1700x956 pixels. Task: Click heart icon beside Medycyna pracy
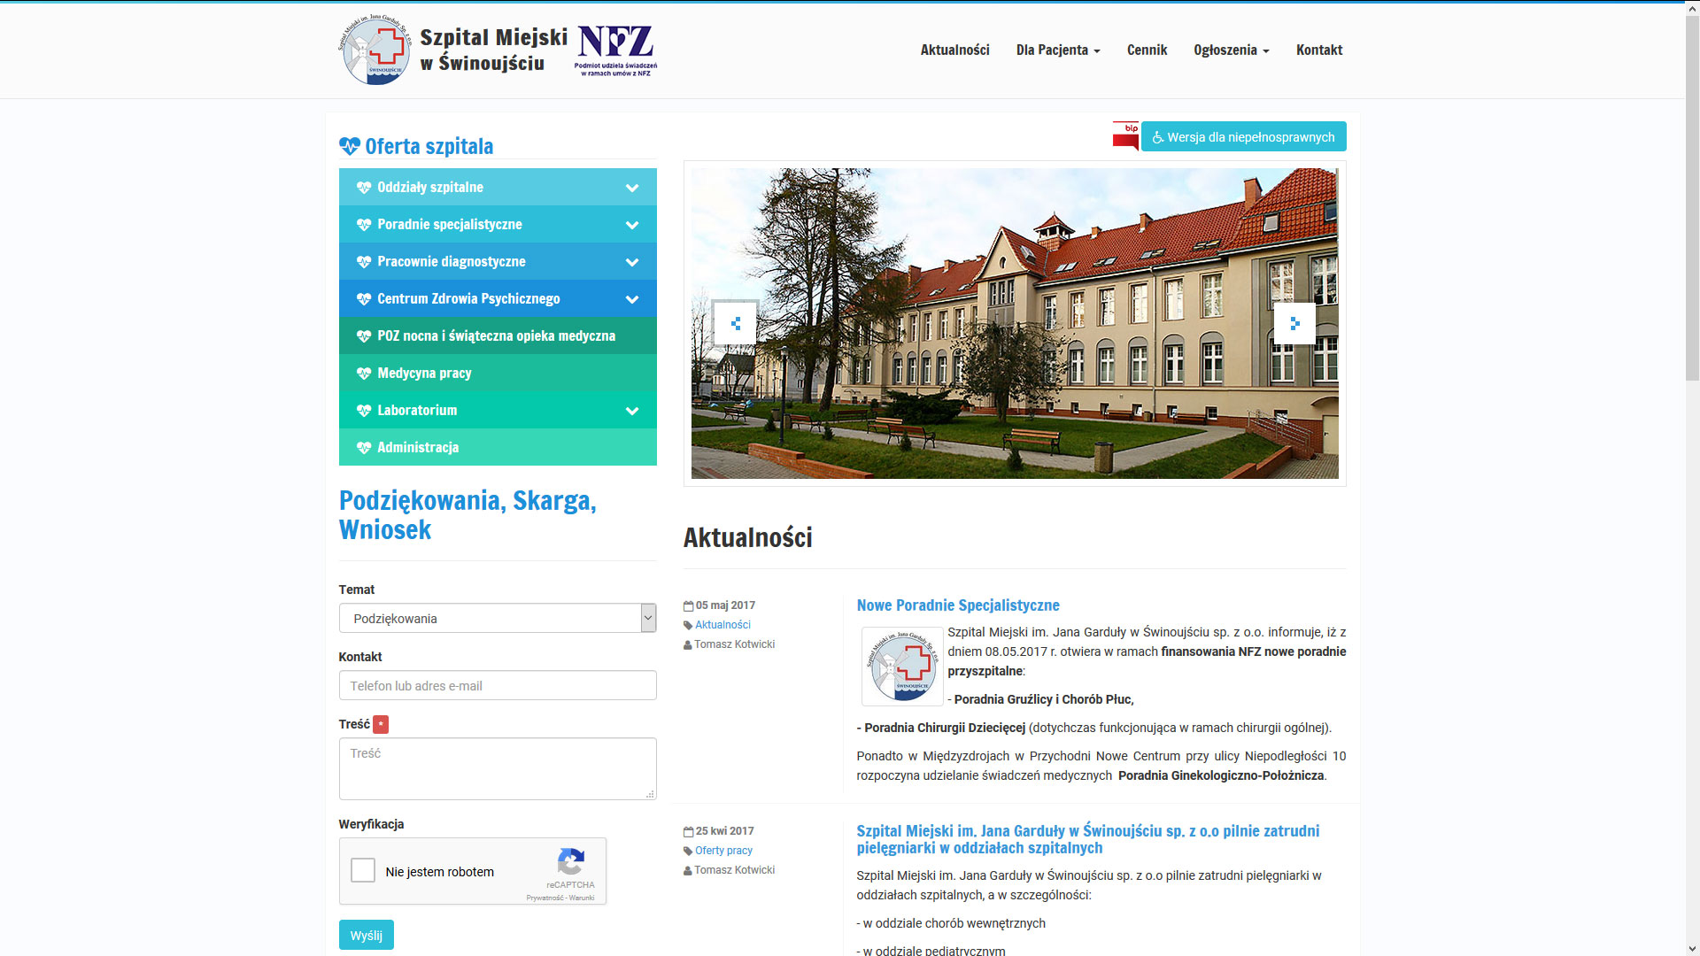click(363, 374)
